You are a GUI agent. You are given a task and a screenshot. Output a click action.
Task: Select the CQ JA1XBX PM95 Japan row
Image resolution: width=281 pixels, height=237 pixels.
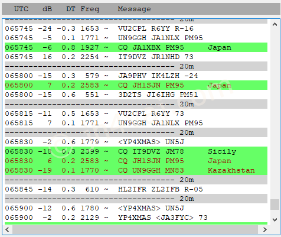coord(136,47)
